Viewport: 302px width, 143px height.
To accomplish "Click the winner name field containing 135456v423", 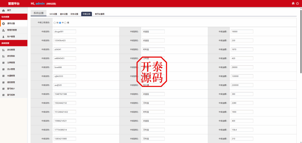I will (x=65, y=41).
